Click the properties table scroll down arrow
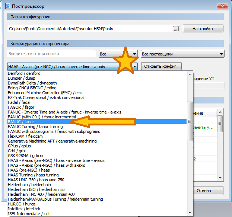The height and width of the screenshot is (217, 232). pyautogui.click(x=220, y=178)
